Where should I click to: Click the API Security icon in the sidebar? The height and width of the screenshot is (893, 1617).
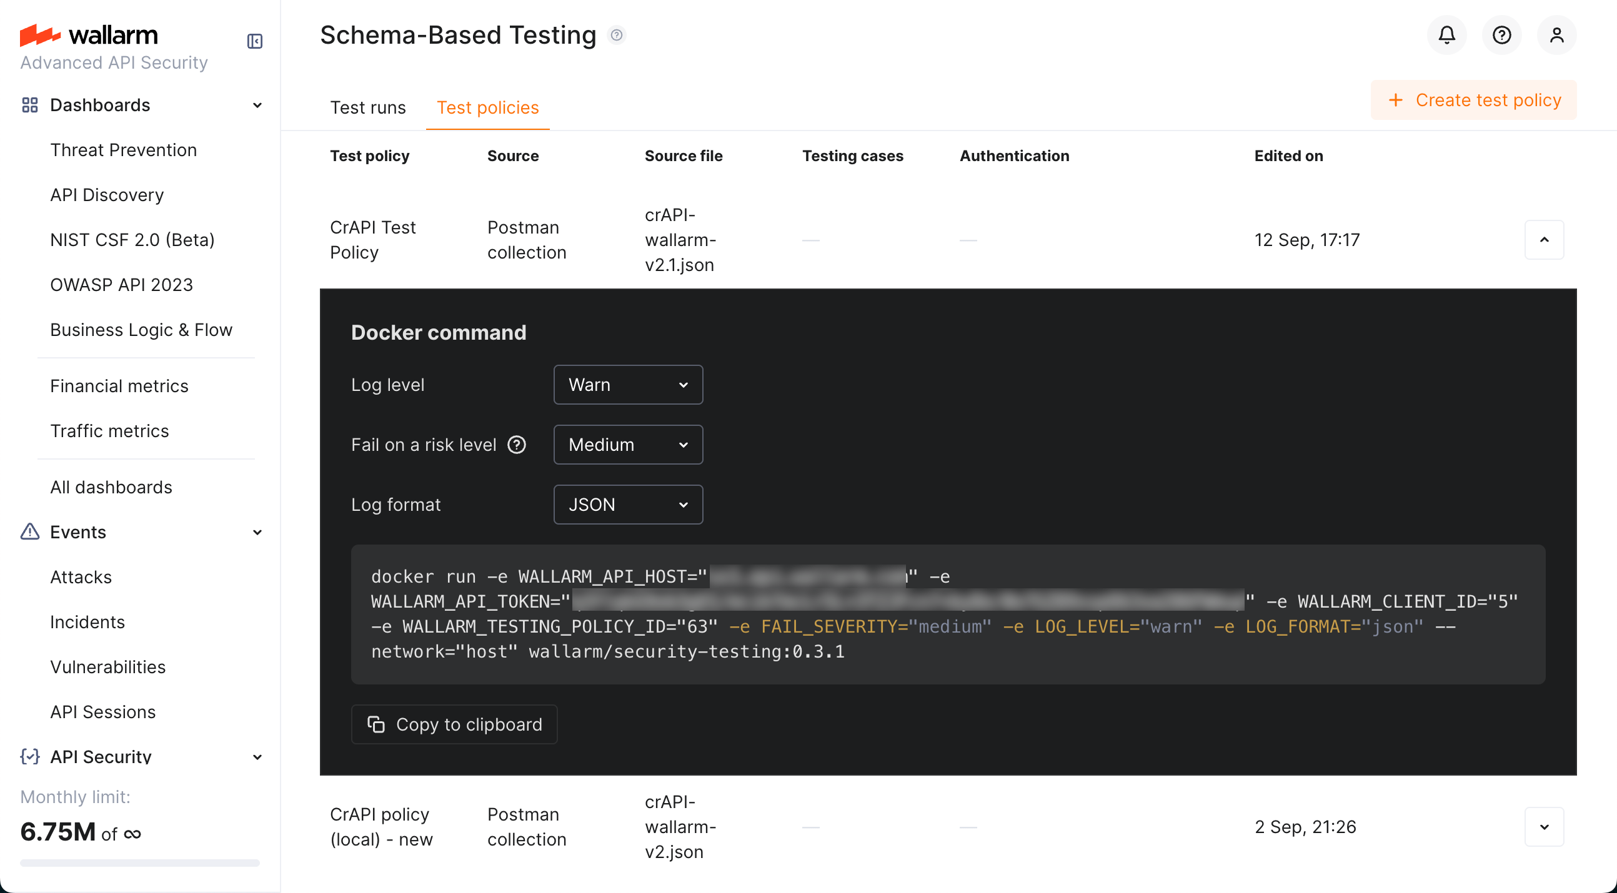pos(29,756)
